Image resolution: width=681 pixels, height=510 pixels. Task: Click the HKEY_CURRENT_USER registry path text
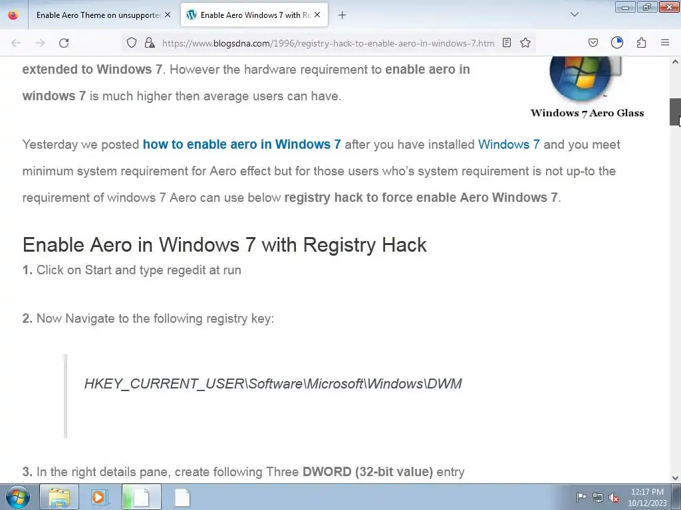coord(273,384)
